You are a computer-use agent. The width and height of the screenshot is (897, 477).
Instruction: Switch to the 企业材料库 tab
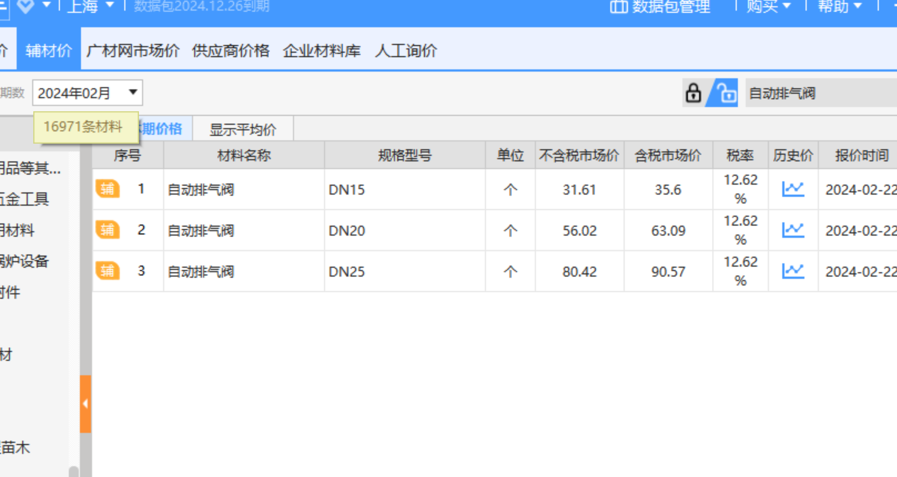tap(321, 51)
